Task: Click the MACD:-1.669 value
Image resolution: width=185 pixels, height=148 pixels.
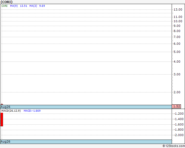Action: [x=32, y=111]
